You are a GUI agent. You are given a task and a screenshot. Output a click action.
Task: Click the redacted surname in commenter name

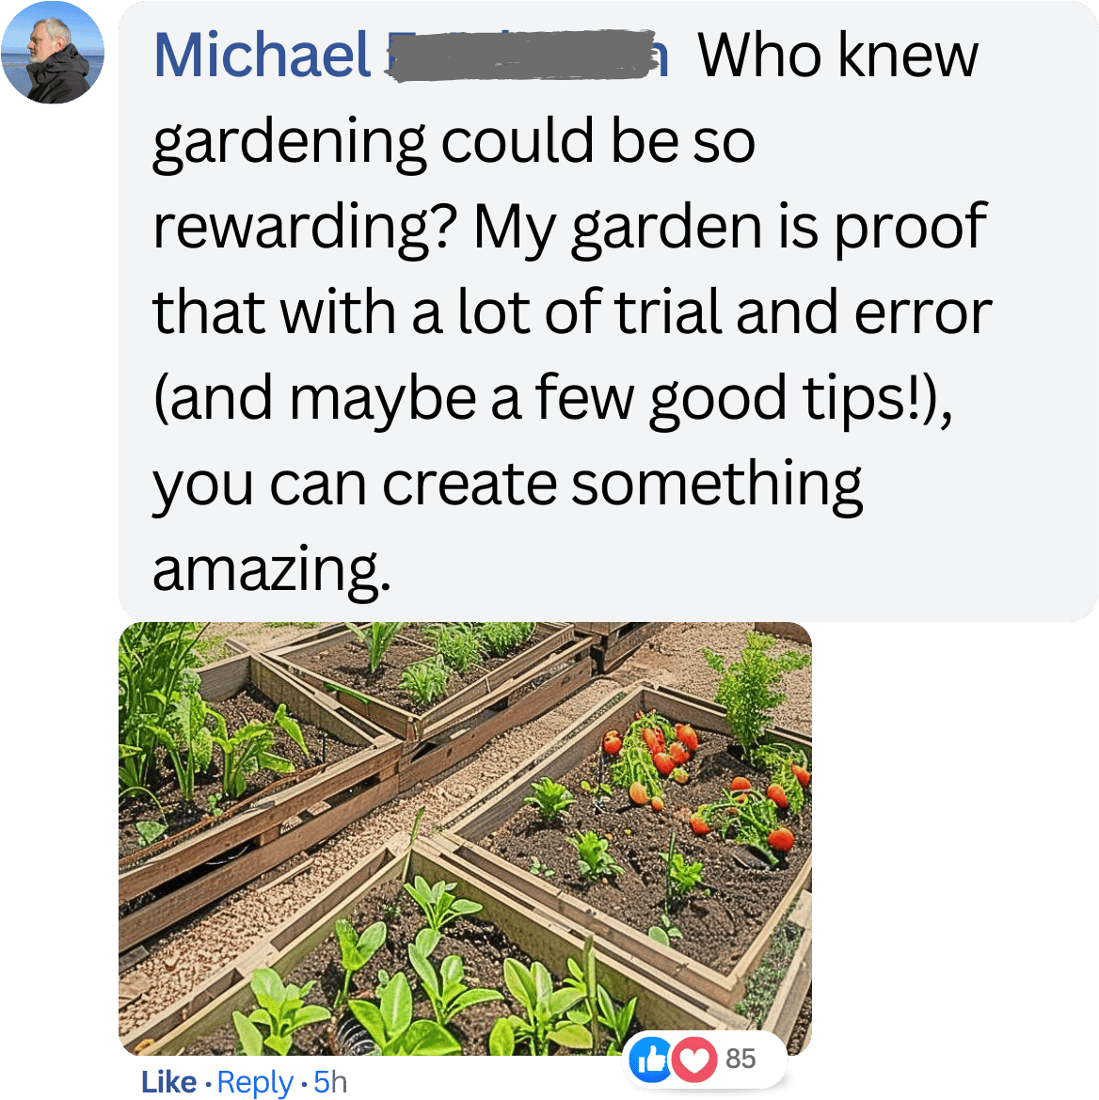(x=528, y=56)
